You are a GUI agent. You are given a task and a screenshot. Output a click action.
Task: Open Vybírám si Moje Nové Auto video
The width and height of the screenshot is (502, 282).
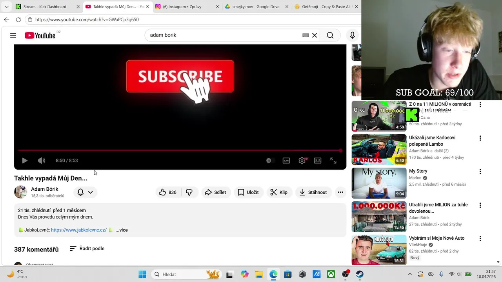[x=379, y=250]
